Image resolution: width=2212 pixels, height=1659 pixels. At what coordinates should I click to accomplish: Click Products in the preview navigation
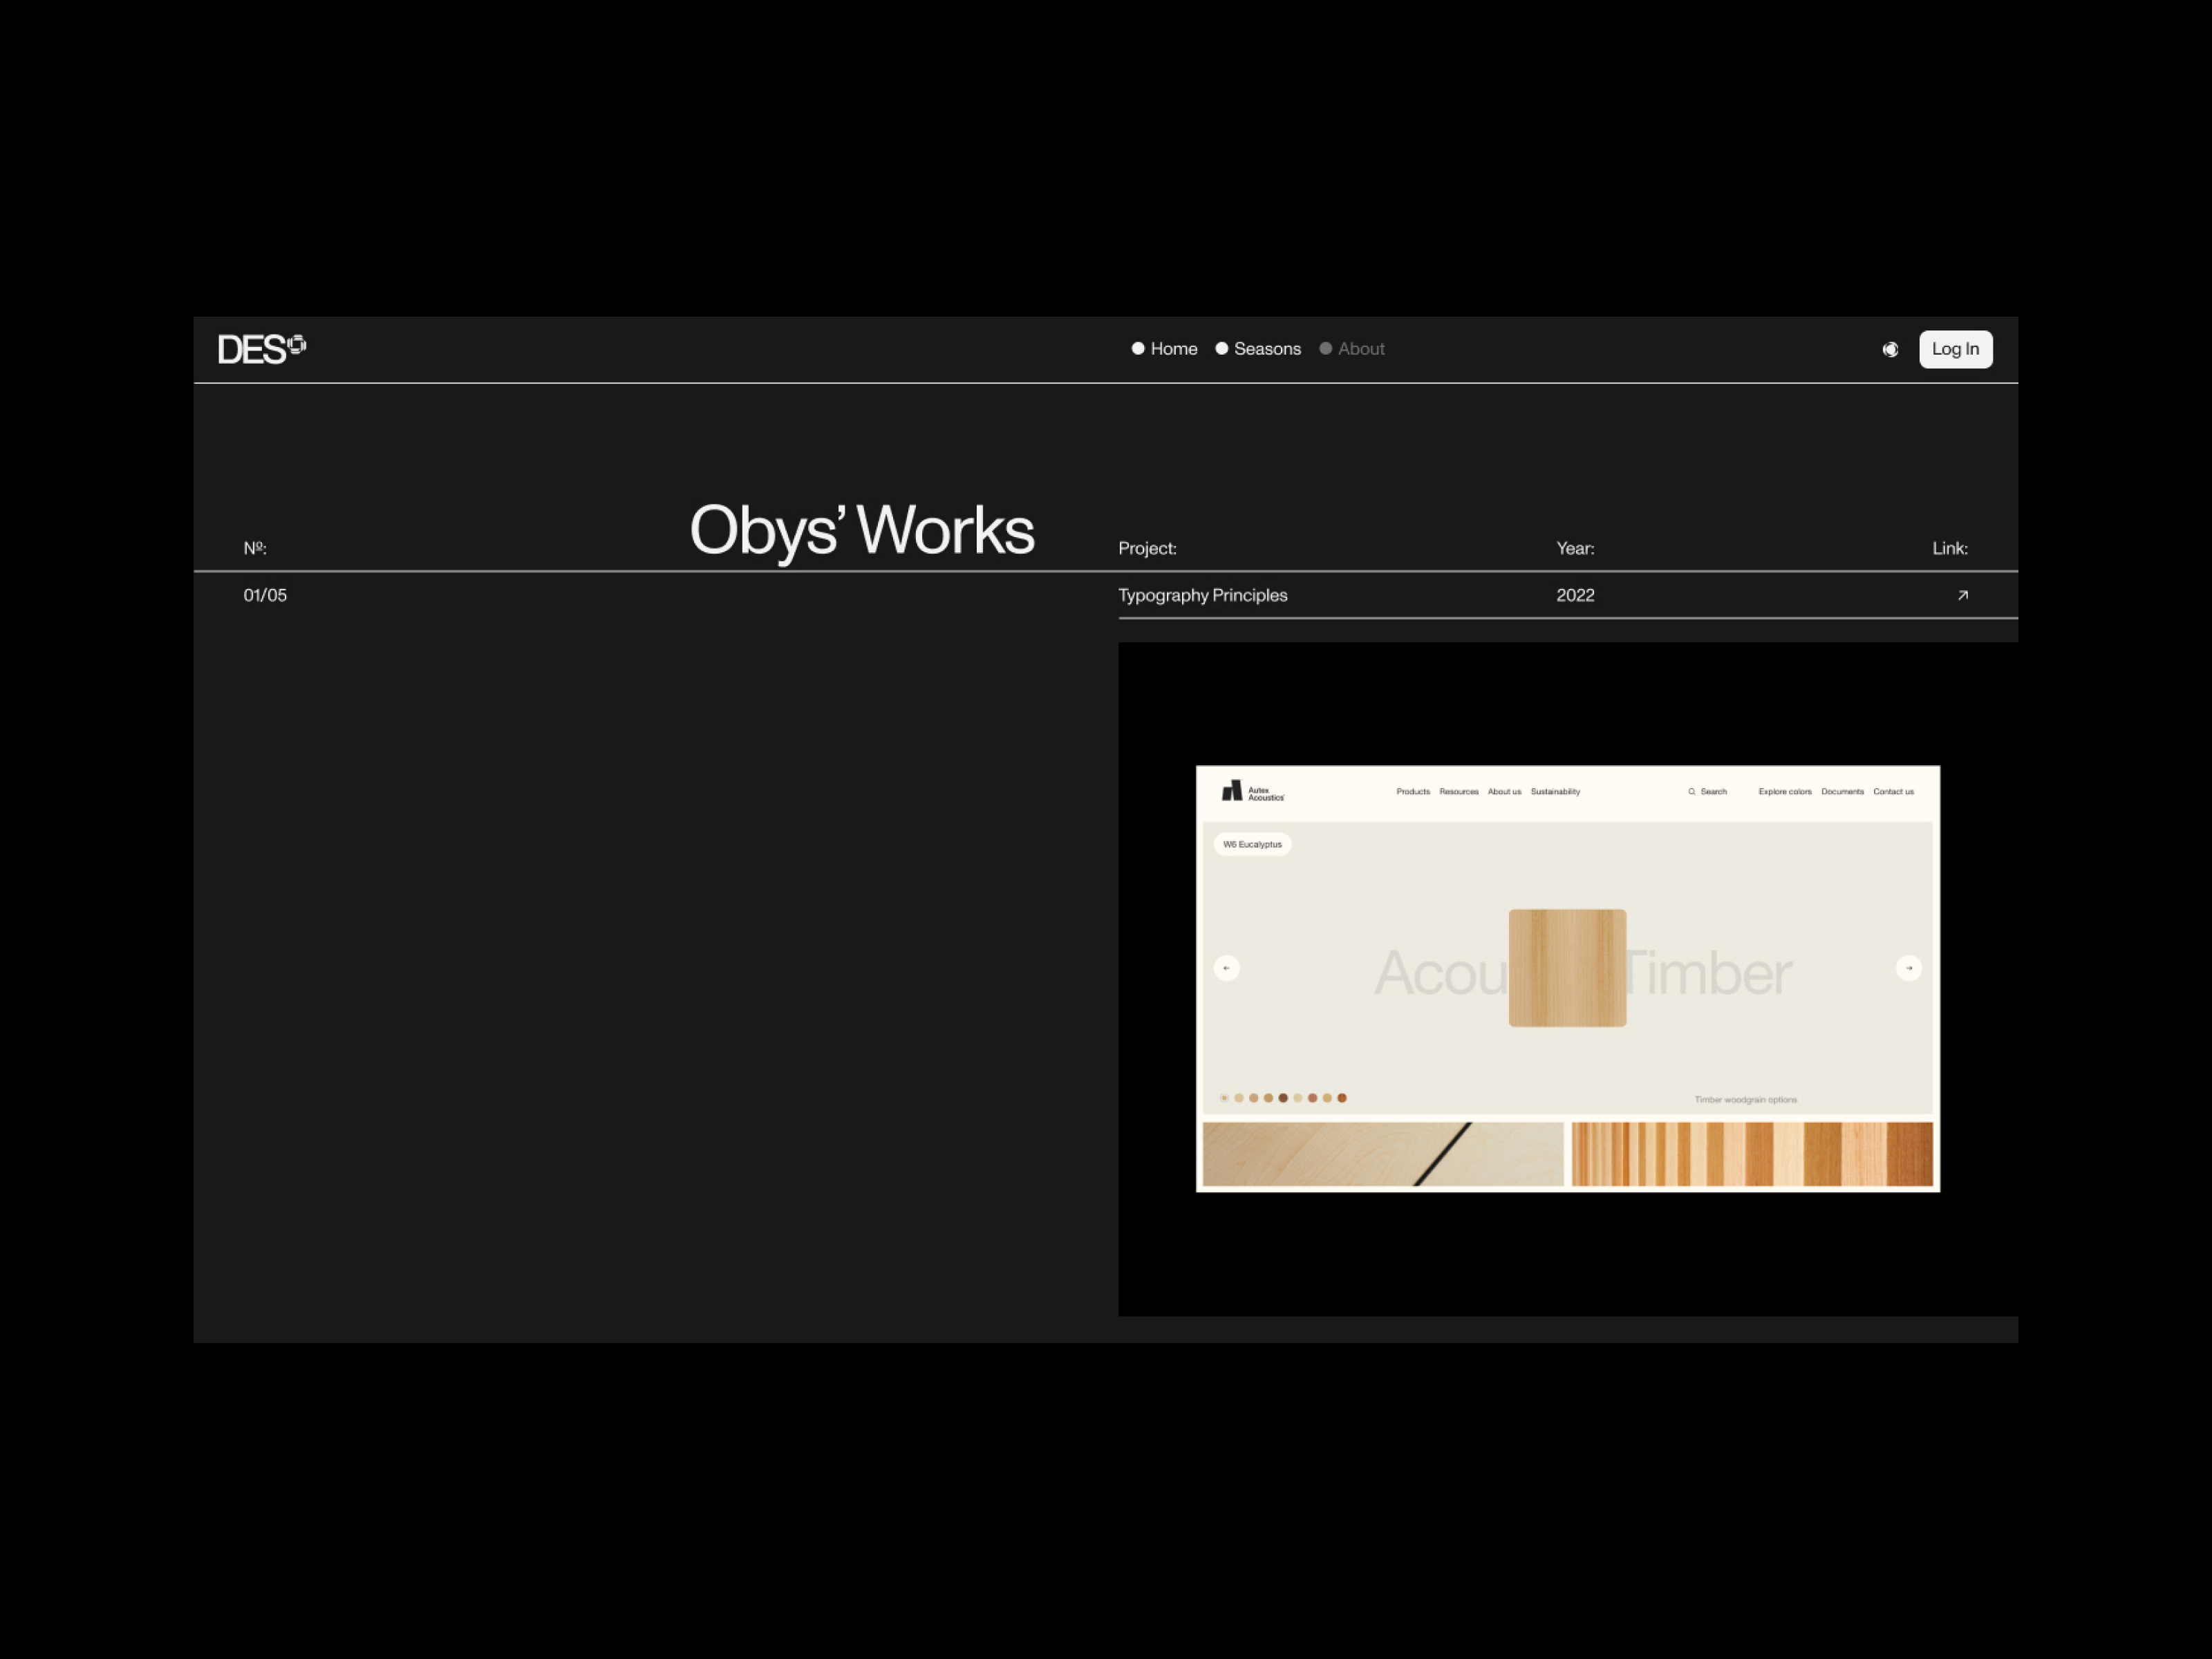(1413, 792)
